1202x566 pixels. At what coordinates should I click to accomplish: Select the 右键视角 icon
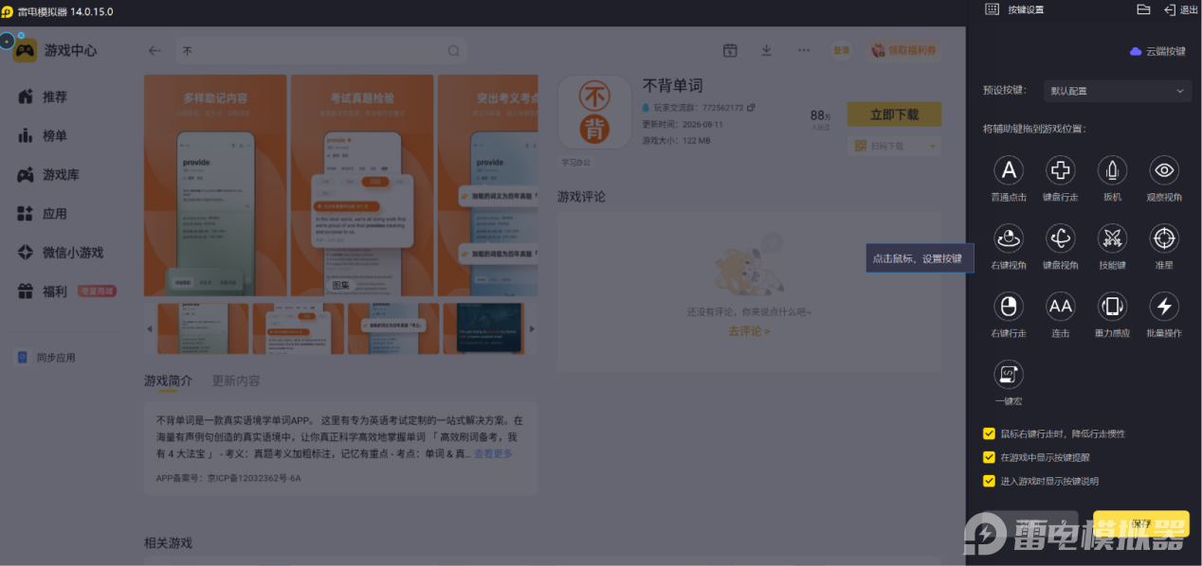click(x=1009, y=239)
